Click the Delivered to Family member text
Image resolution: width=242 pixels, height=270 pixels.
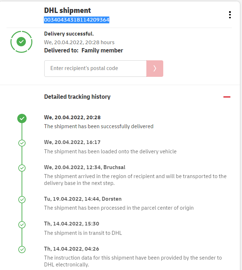point(83,50)
